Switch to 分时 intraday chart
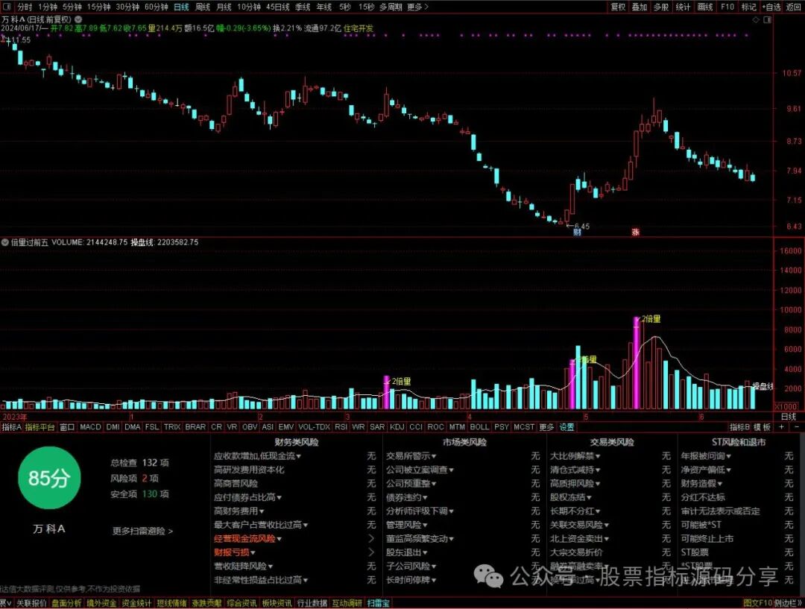This screenshot has height=609, width=805. pos(25,7)
